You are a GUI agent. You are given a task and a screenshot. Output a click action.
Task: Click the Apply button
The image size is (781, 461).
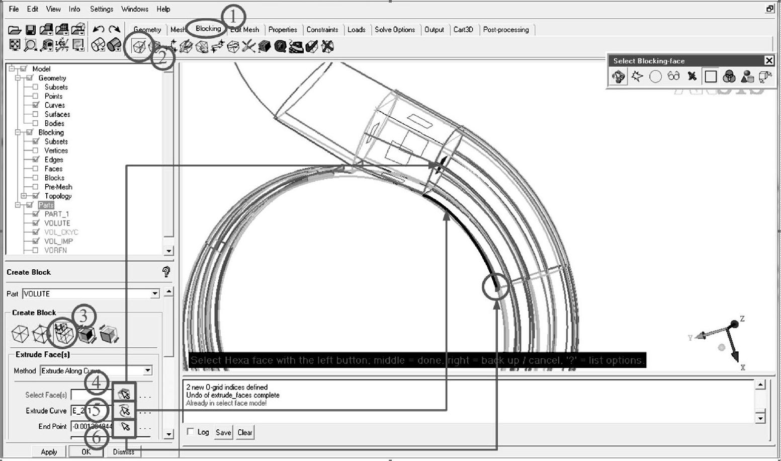coord(49,451)
